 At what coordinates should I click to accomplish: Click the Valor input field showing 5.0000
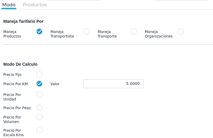[x=113, y=84]
